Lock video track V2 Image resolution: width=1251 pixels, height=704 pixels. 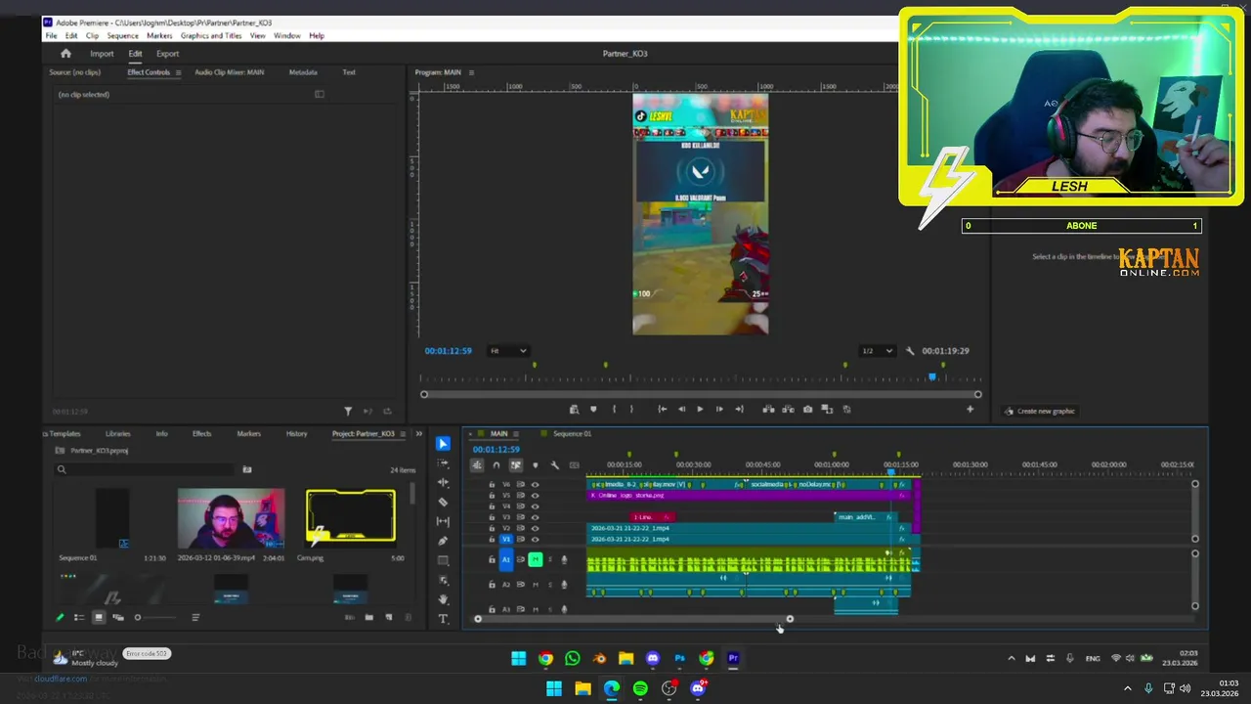point(492,528)
